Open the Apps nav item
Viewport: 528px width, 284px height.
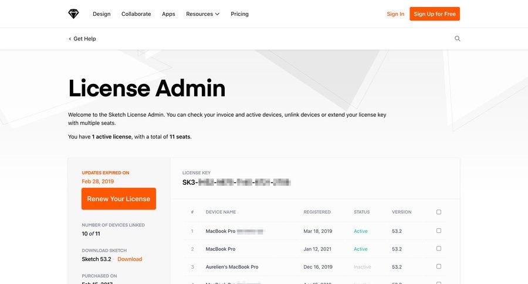coord(168,14)
